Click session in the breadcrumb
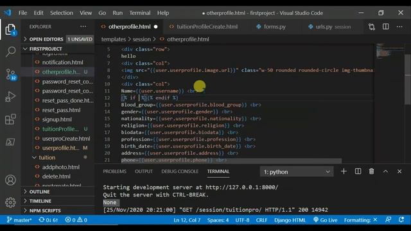The image size is (411, 231). point(141,39)
